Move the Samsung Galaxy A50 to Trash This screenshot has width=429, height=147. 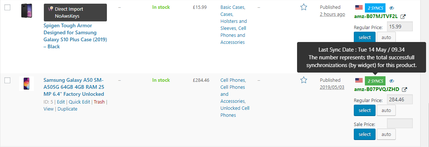coord(99,102)
